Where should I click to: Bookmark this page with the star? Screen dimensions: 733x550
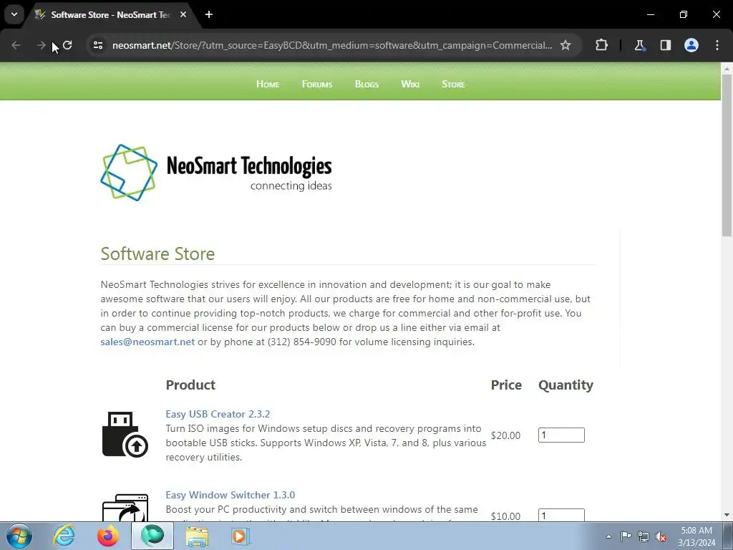(x=565, y=45)
